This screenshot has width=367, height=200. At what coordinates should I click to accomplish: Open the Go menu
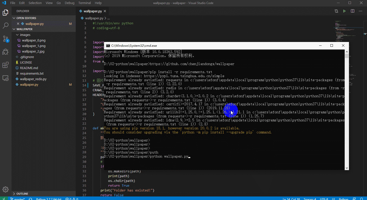click(x=59, y=3)
